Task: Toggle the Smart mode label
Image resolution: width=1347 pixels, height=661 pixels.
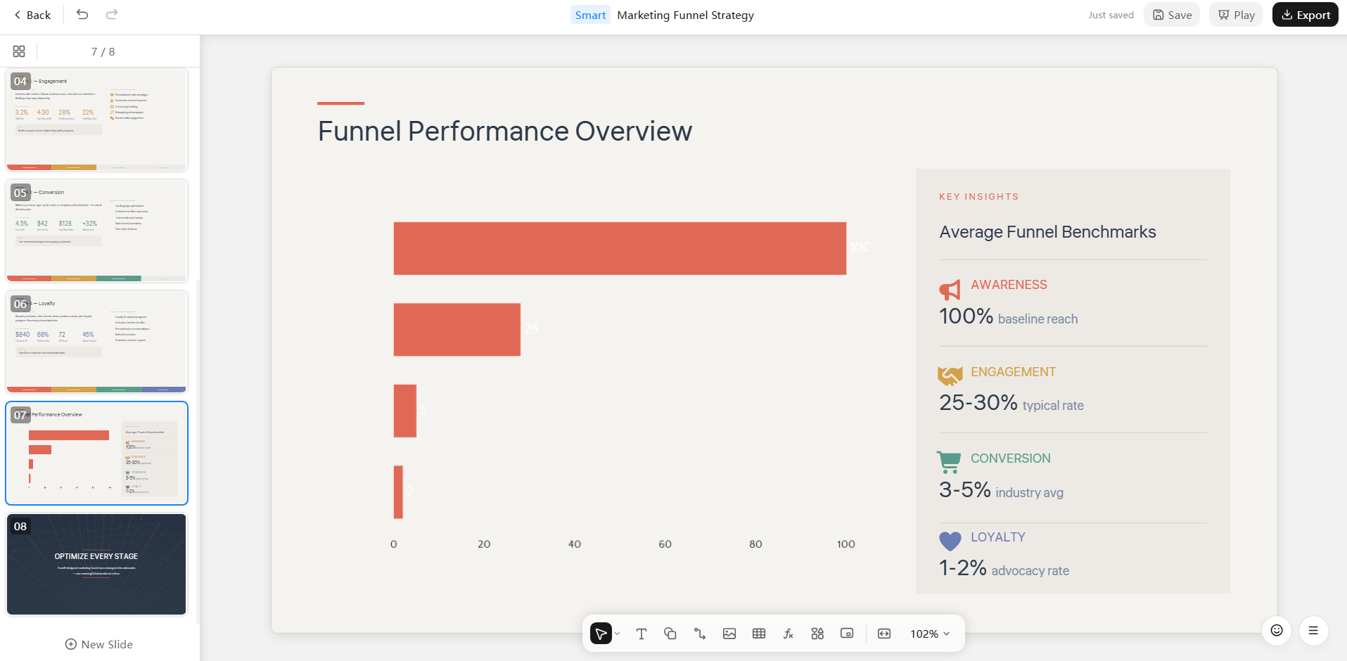Action: pos(590,15)
